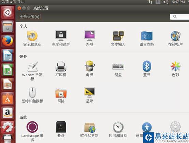This screenshot has width=189, height=143.
Task: Open Security & Privacy (安全和隐私) settings
Action: pos(32,38)
